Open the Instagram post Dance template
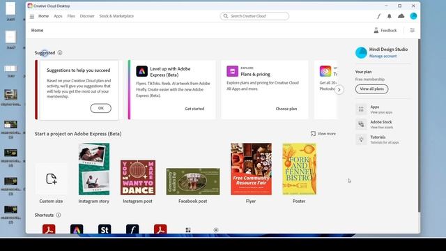 [138, 178]
